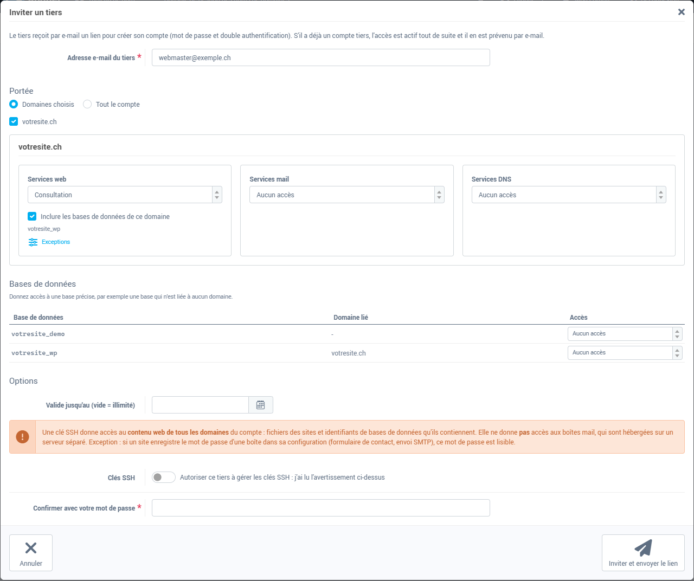Enable the Clés SSH toggle switch
This screenshot has width=694, height=581.
[163, 477]
